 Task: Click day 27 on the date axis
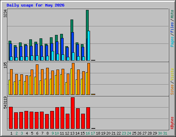[144, 133]
